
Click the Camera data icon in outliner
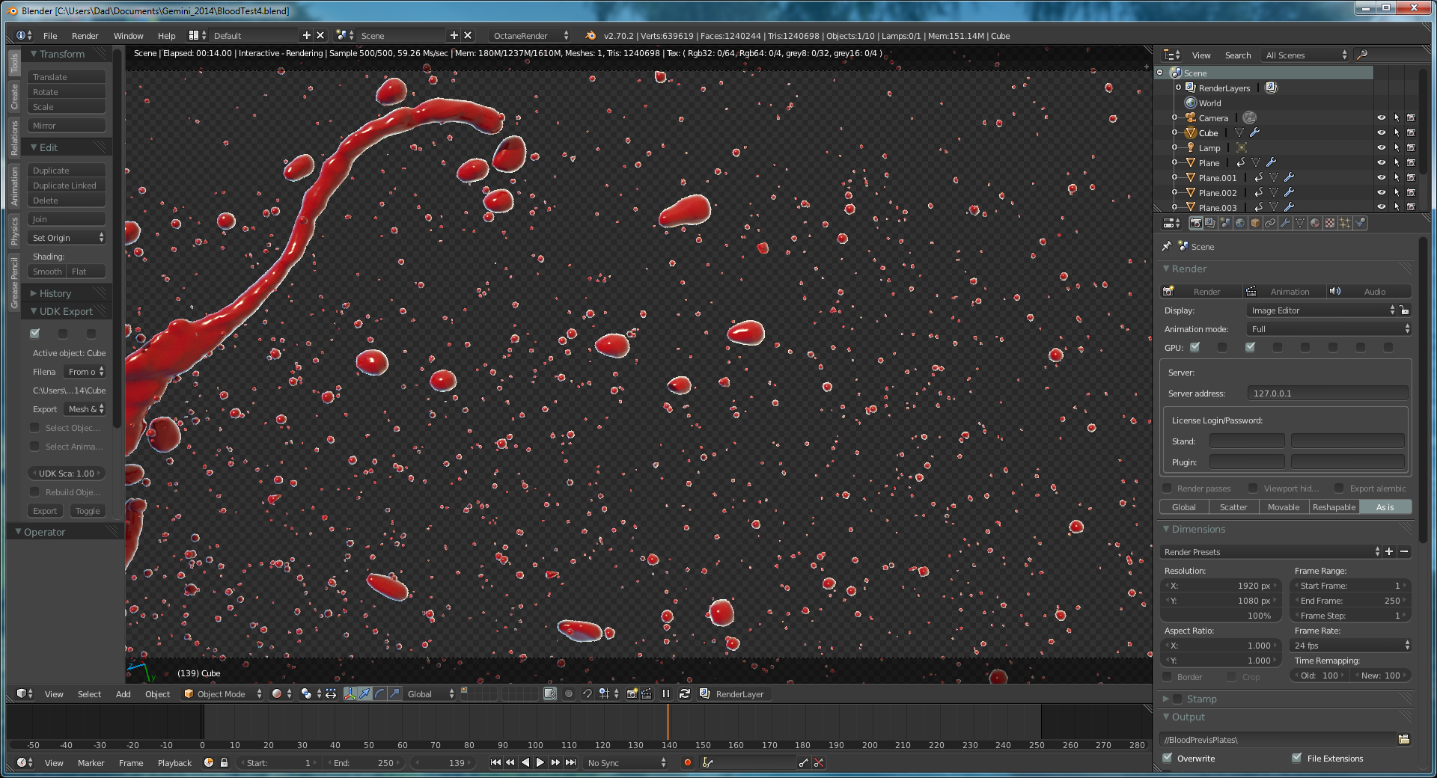click(1249, 117)
